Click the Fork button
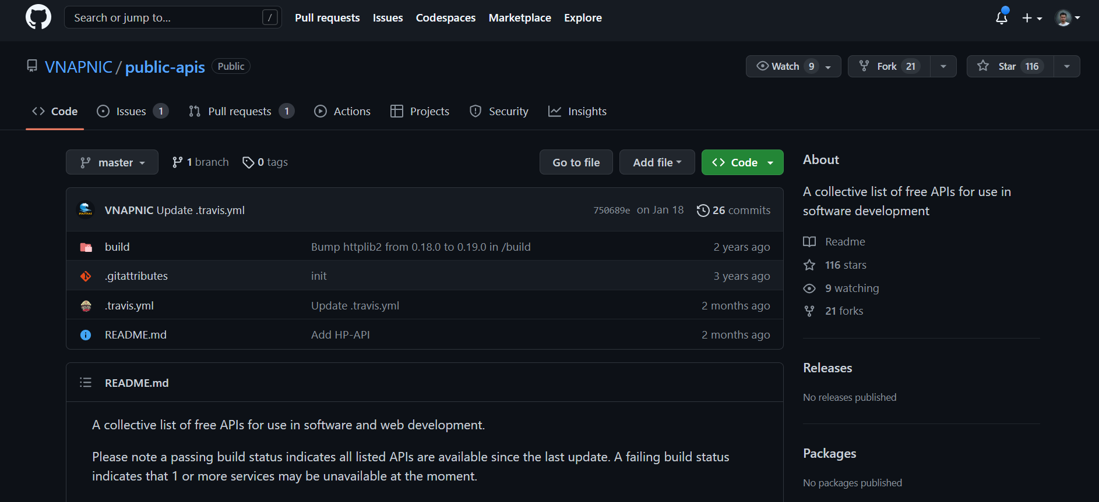This screenshot has width=1099, height=502. click(x=889, y=66)
